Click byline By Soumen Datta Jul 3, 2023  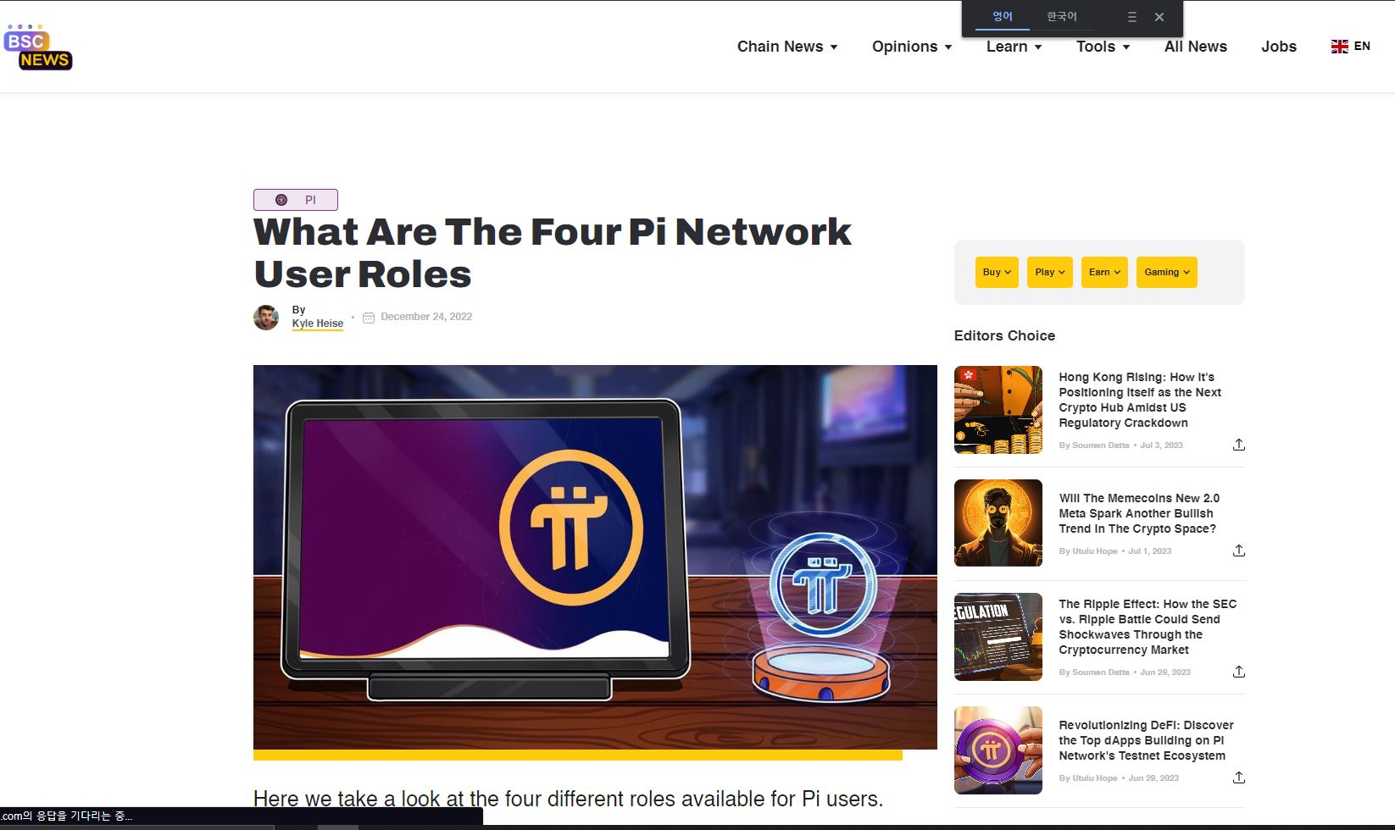click(1120, 445)
